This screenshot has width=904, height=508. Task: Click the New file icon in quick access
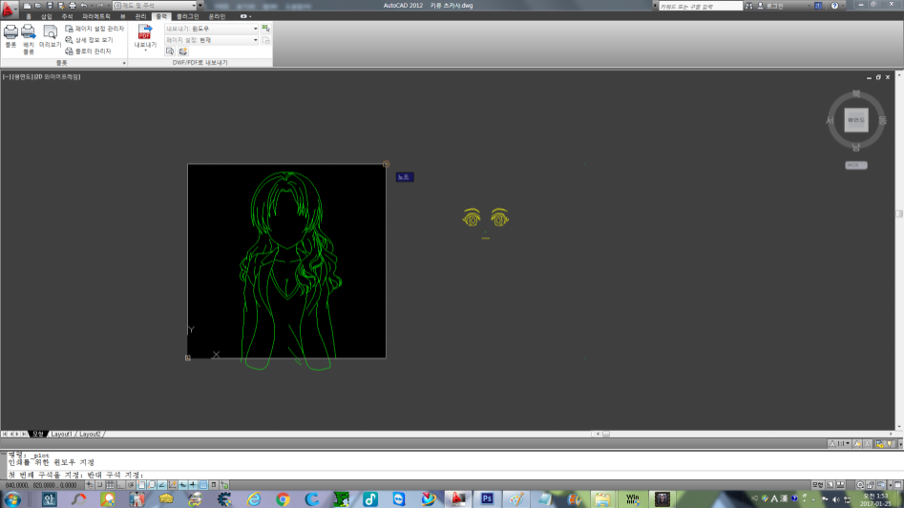tap(27, 5)
